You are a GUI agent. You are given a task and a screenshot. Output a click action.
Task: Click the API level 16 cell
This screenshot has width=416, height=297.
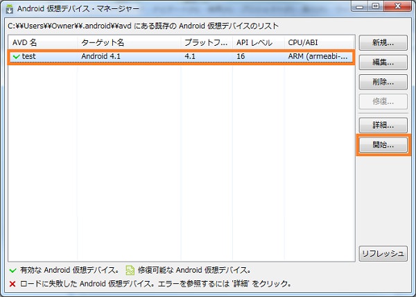(241, 56)
